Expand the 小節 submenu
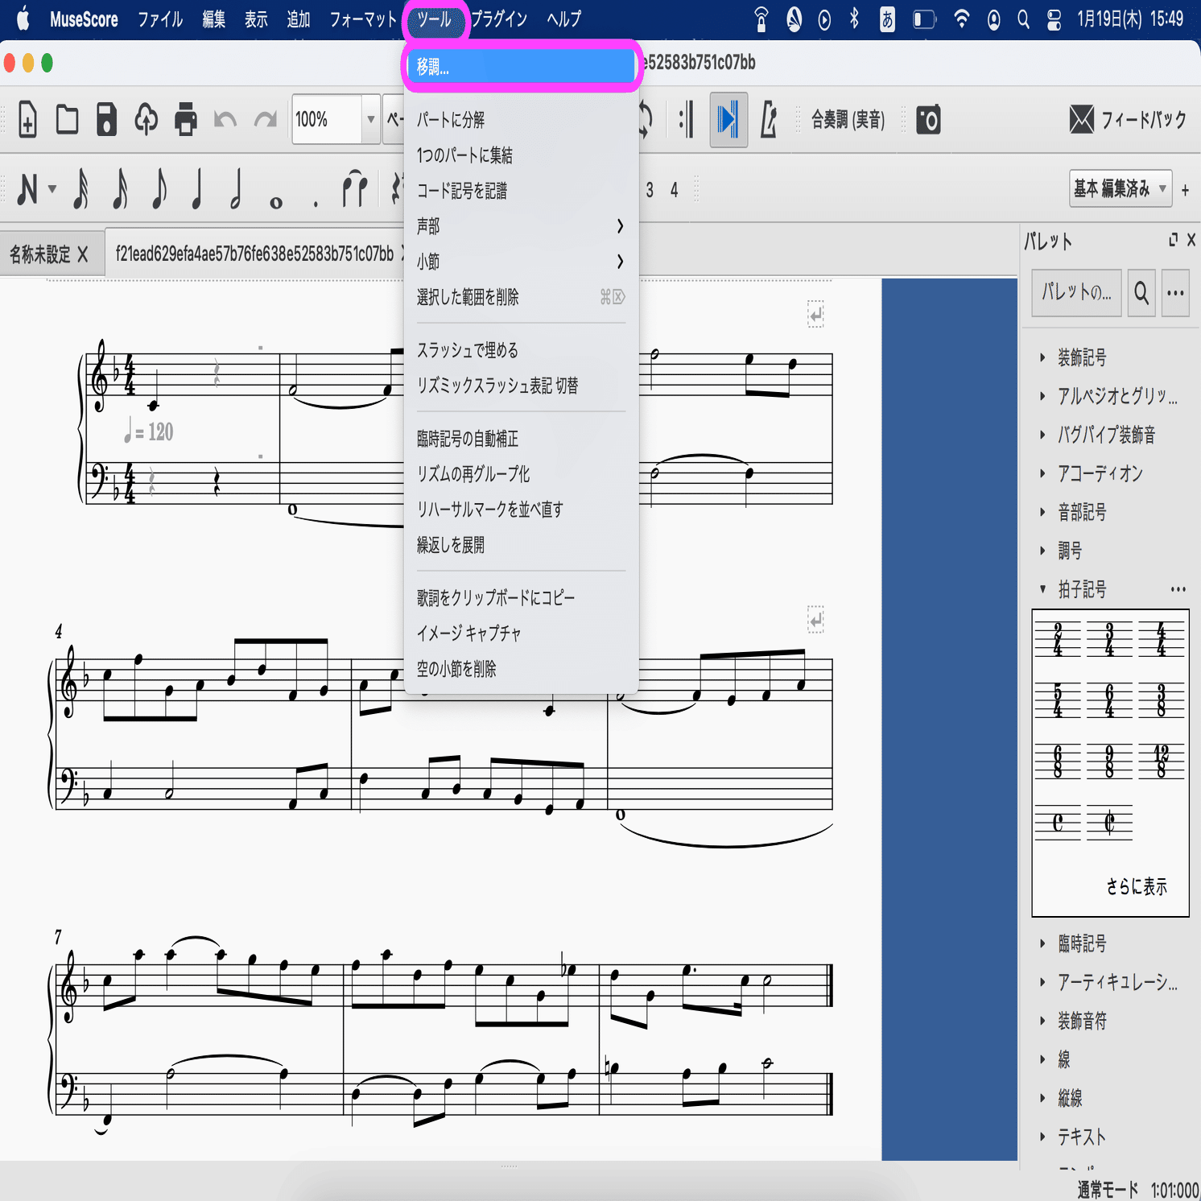This screenshot has width=1201, height=1201. (x=521, y=262)
